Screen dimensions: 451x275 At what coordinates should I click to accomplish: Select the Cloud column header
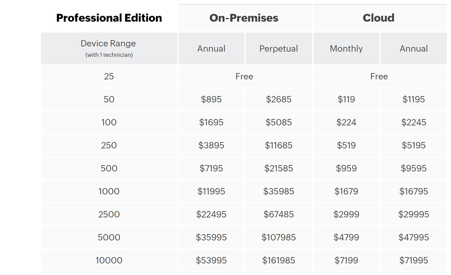tap(379, 18)
